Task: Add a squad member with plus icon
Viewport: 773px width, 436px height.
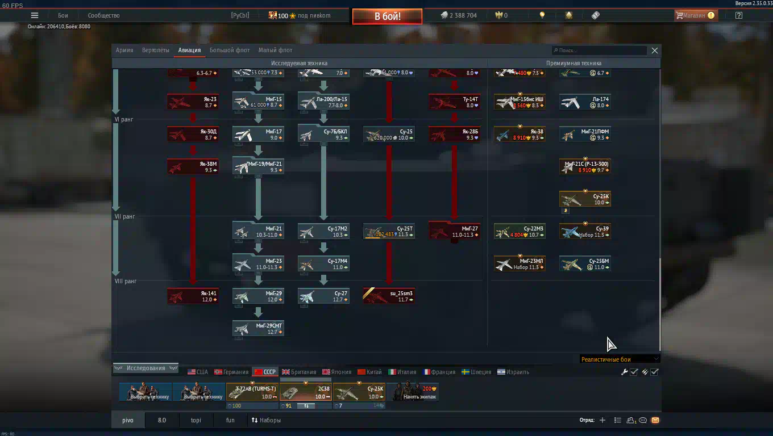Action: (602, 420)
